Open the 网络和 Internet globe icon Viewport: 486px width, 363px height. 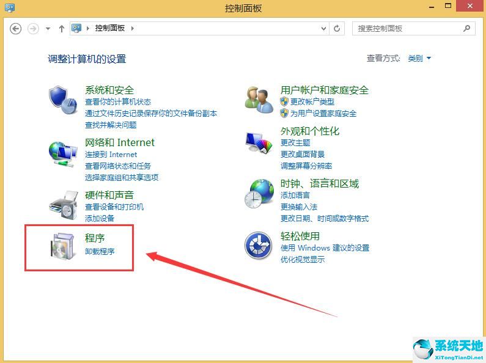63,154
